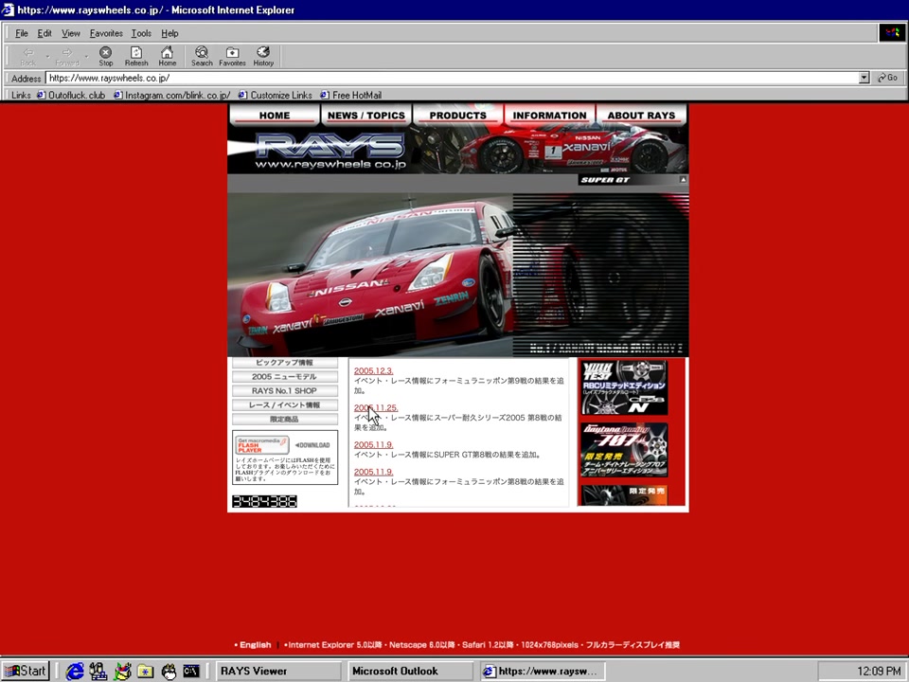
Task: Switch to RAYS Viewer taskbar button
Action: [x=280, y=671]
